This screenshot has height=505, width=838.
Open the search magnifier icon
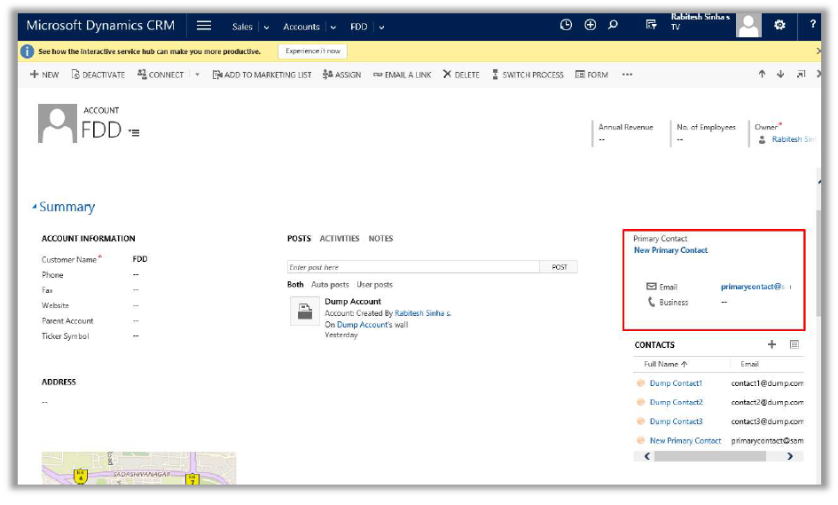[613, 26]
